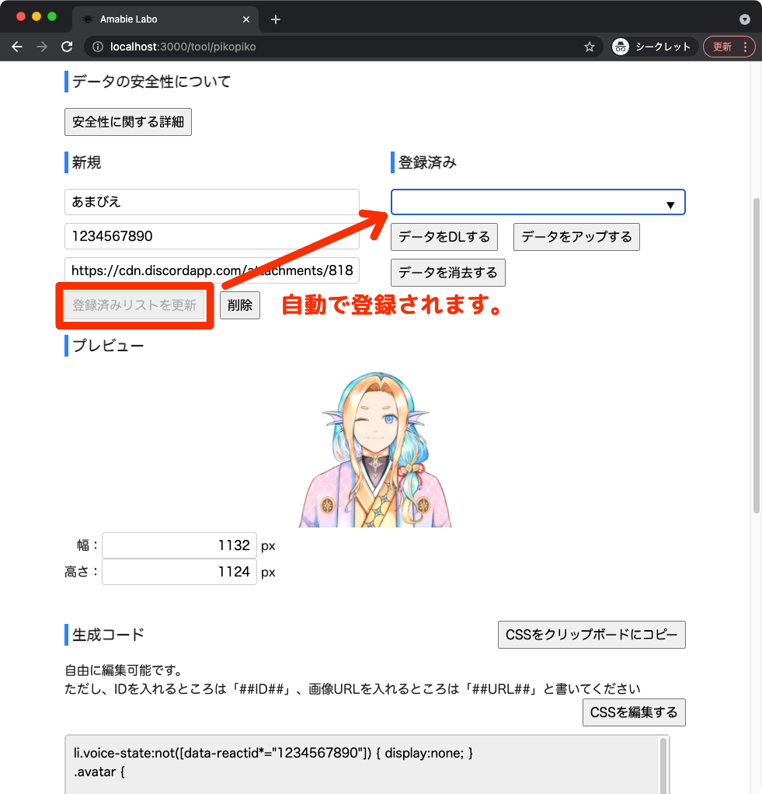Click the page vertical scrollbar
Viewport: 762px width, 794px height.
coord(757,354)
